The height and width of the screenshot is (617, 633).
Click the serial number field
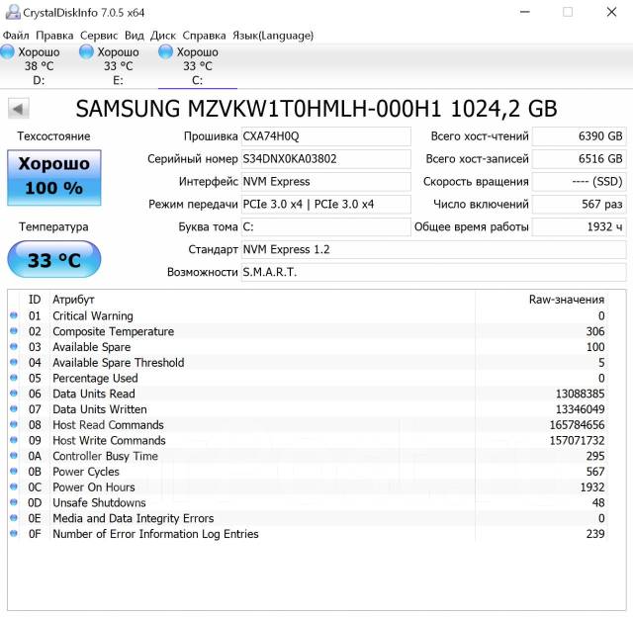point(325,159)
